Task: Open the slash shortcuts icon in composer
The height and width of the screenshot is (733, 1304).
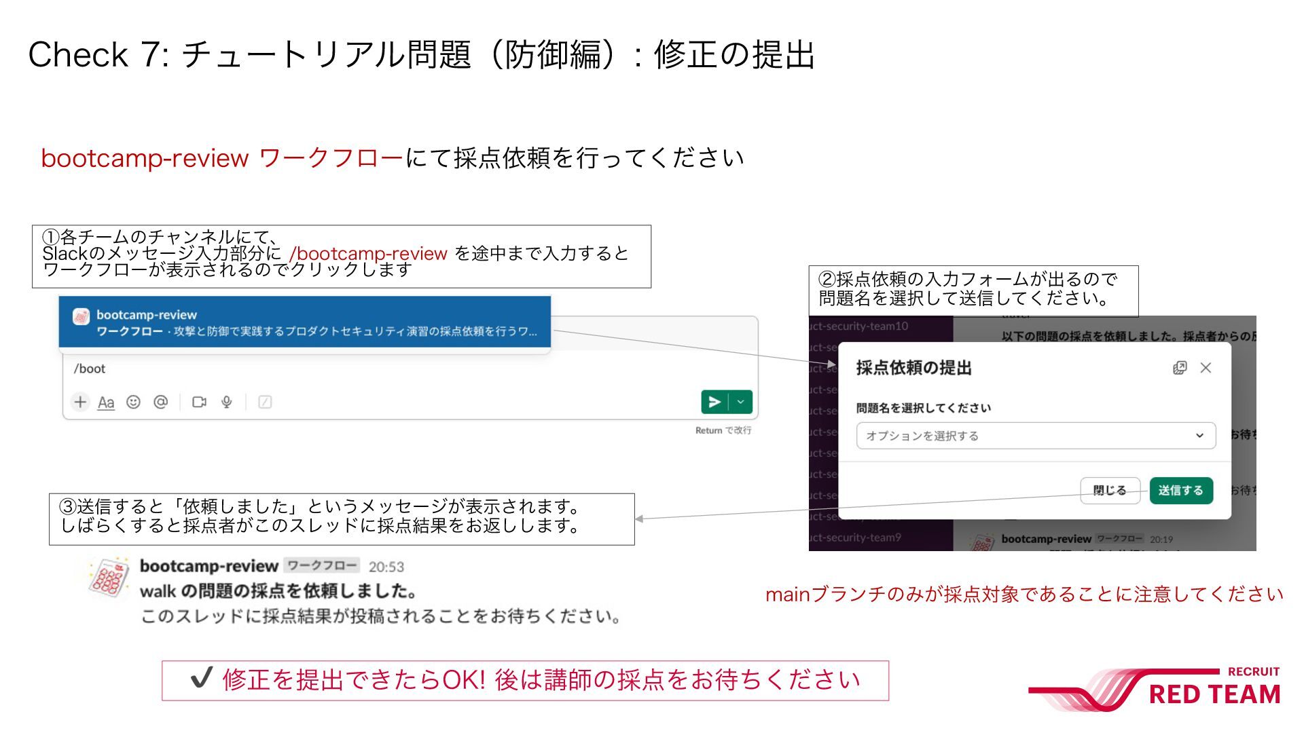Action: pyautogui.click(x=265, y=402)
